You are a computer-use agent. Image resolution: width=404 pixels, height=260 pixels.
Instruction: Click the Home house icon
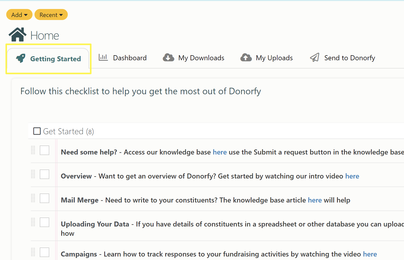coord(17,34)
